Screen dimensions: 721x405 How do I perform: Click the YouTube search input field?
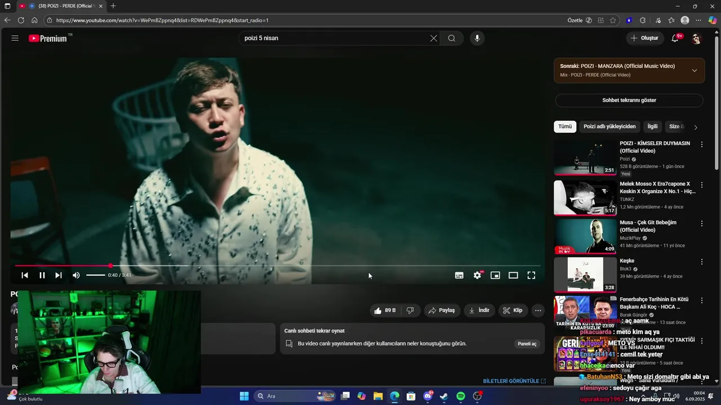pos(335,38)
